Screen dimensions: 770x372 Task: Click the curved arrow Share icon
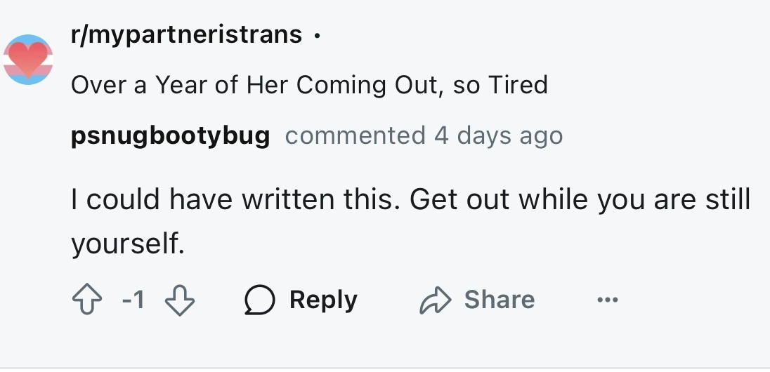click(434, 300)
